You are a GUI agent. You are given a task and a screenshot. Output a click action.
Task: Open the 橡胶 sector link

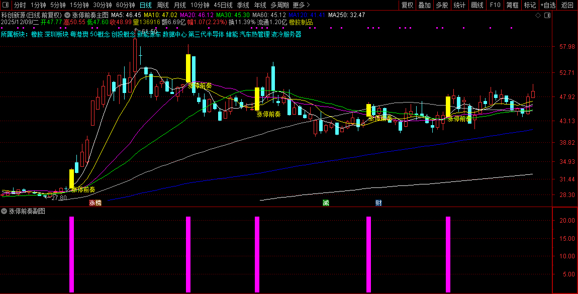click(x=37, y=35)
